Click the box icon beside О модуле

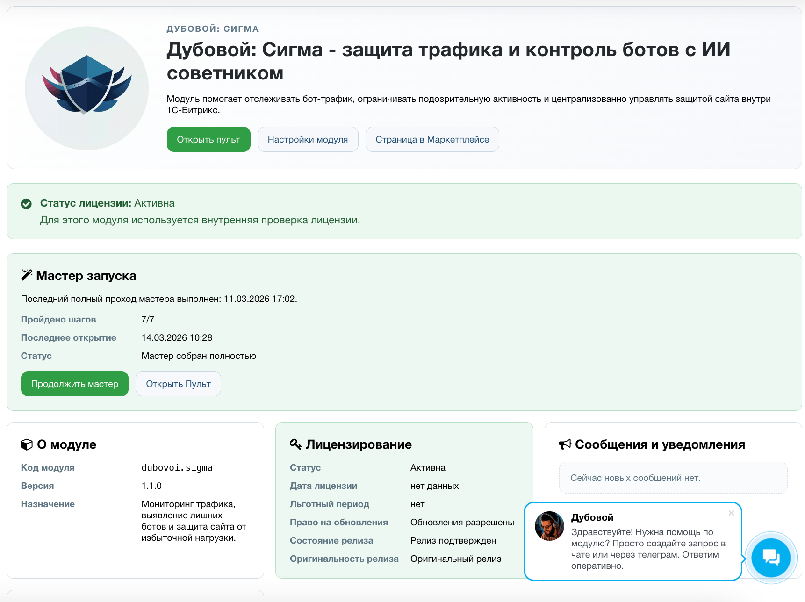pos(27,444)
